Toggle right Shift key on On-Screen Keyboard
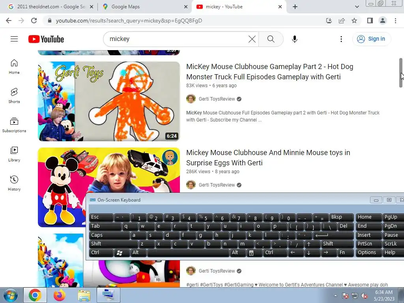Viewport: 404px width, 303px height. (337, 244)
